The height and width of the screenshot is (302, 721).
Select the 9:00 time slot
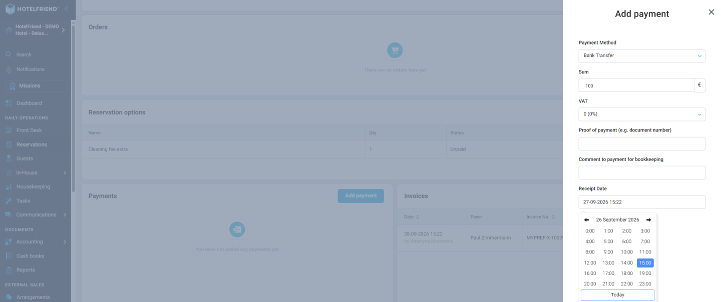tap(608, 252)
